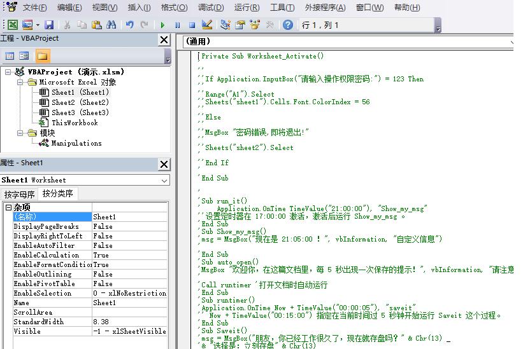The height and width of the screenshot is (349, 523).
Task: Select the Manipulations module
Action: pyautogui.click(x=76, y=143)
